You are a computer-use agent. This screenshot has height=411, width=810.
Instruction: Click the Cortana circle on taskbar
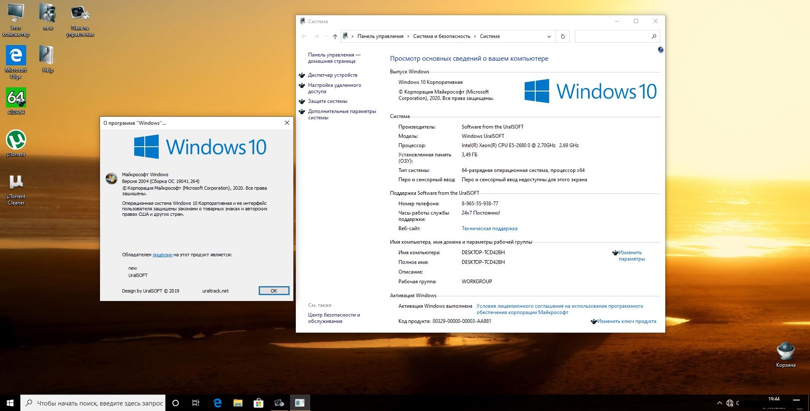[x=176, y=403]
